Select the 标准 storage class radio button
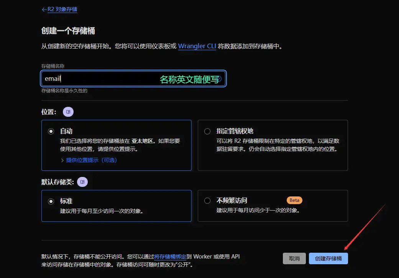Viewport: 399px width, 278px height. [51, 201]
